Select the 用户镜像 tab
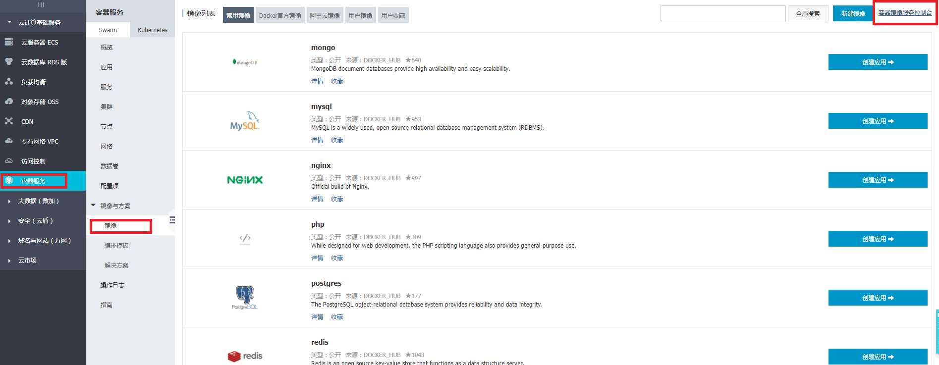Screen dimensions: 939x365 pos(360,15)
